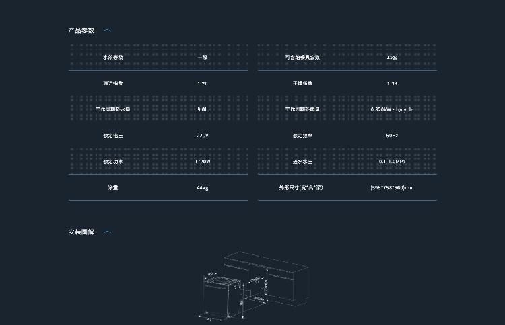Select the 可容纳餐具套数 parameter label

302,58
